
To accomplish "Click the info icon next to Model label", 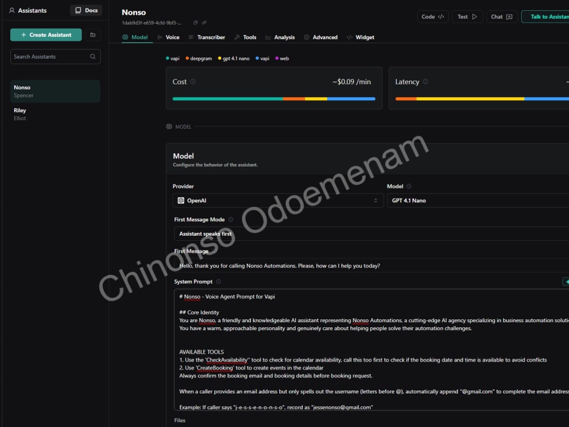I will [x=409, y=186].
